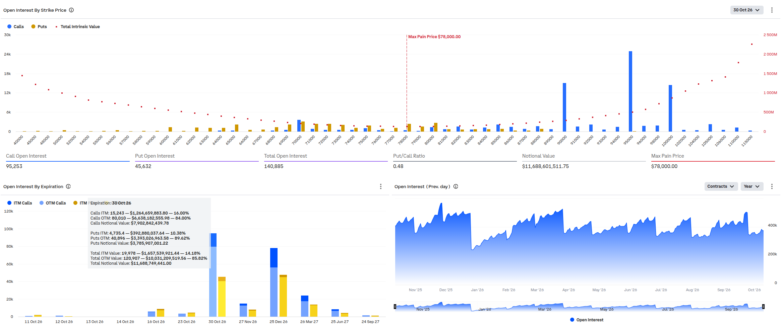The height and width of the screenshot is (327, 782).
Task: Open the Contracts unit dropdown
Action: point(721,186)
